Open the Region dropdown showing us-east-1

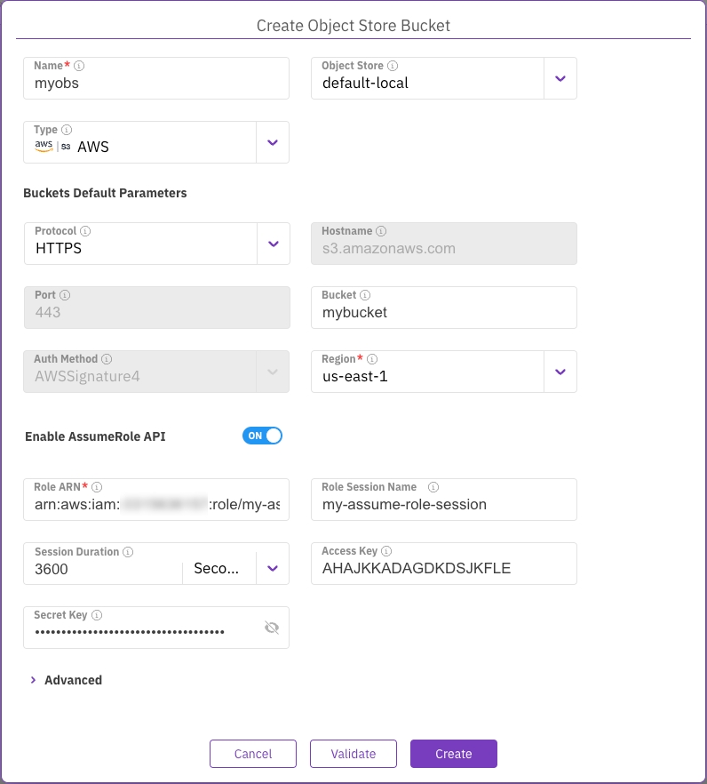[x=560, y=372]
